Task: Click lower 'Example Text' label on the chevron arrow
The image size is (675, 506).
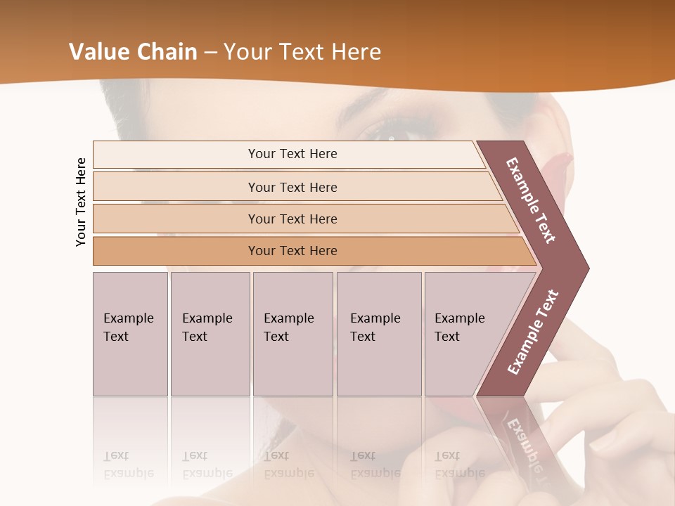Action: point(533,332)
